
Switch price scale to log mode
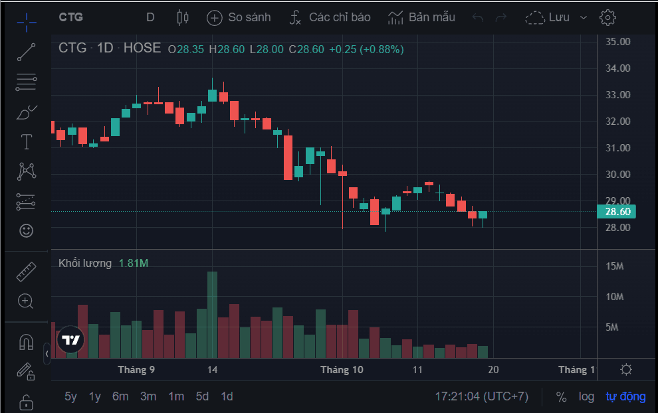point(586,396)
